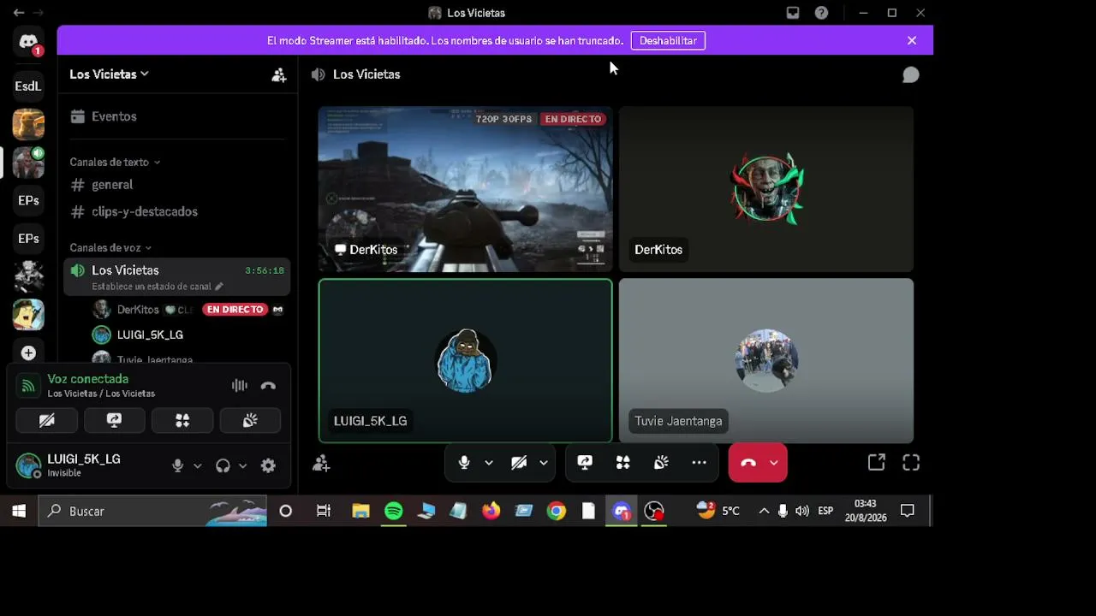The width and height of the screenshot is (1096, 616).
Task: Open the Eventos section
Action: [177, 116]
